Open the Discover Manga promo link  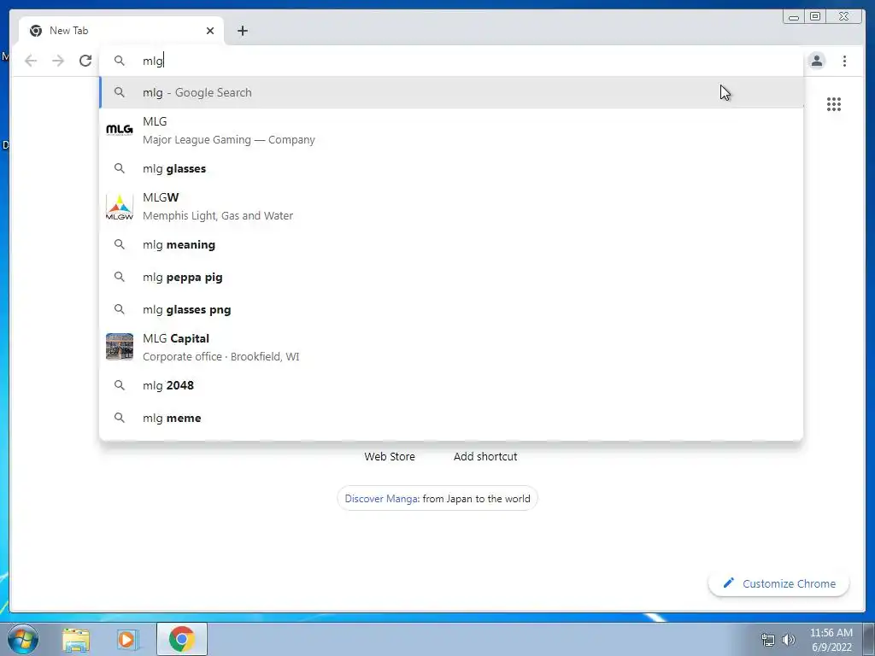pyautogui.click(x=437, y=499)
